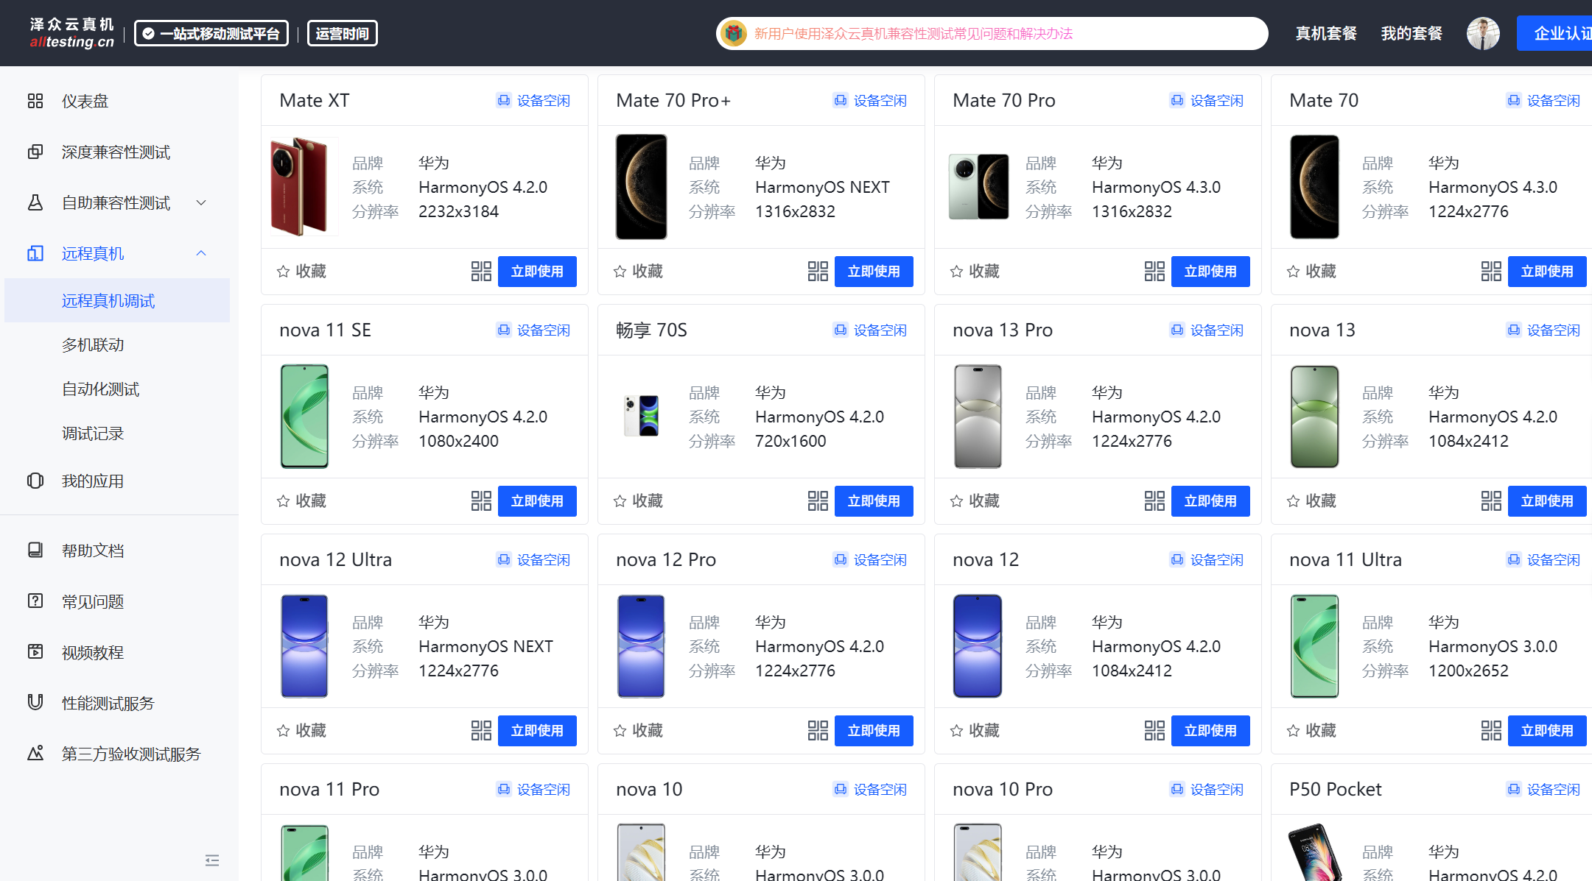This screenshot has height=881, width=1592.
Task: Click the user avatar in top bar
Action: [1482, 34]
